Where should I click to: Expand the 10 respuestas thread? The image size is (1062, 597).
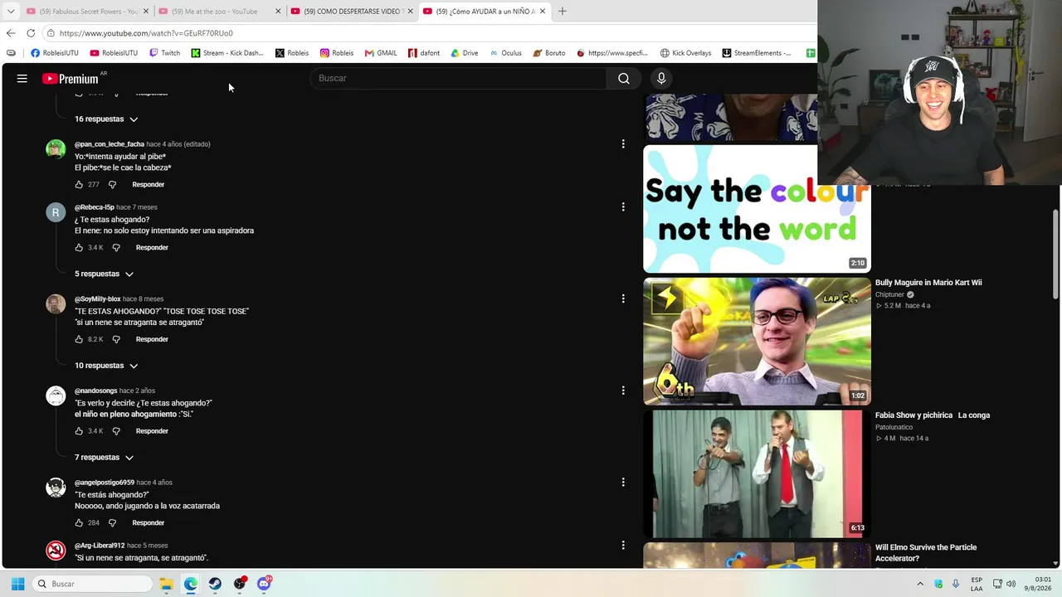106,366
